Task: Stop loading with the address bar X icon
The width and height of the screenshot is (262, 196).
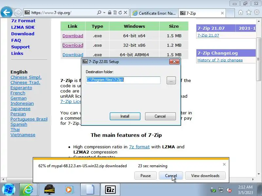Action: pos(125,12)
